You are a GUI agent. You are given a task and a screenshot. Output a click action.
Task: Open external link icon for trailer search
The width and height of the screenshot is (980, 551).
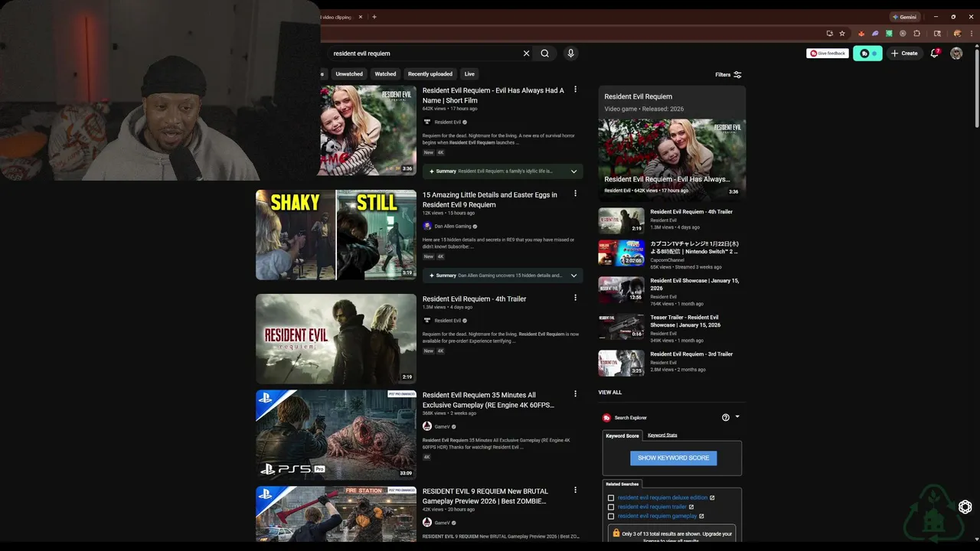click(x=691, y=507)
